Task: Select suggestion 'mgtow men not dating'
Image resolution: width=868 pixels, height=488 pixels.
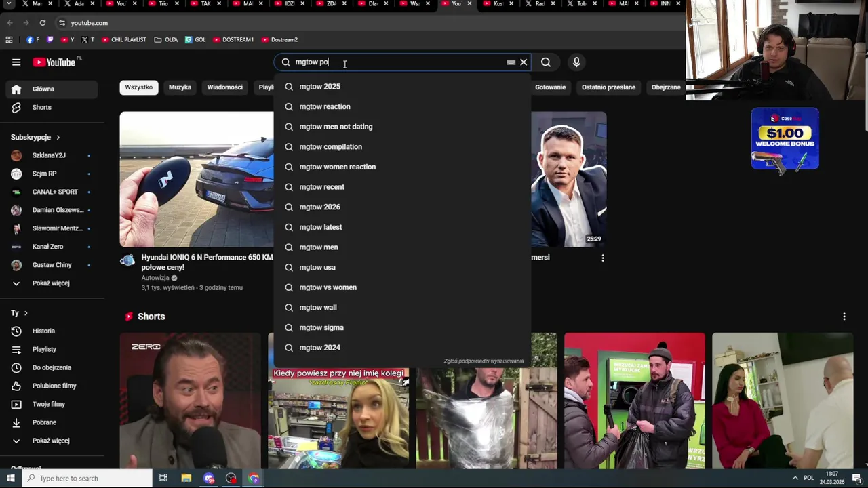Action: tap(402, 127)
